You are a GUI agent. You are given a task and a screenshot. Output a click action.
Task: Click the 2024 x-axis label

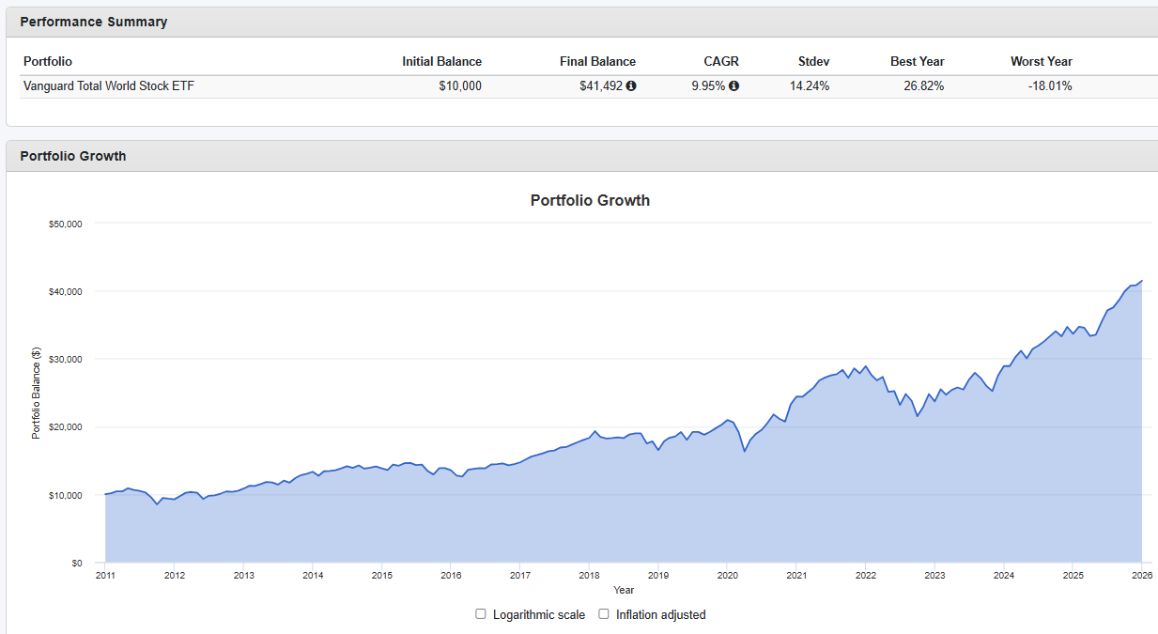(x=1004, y=575)
